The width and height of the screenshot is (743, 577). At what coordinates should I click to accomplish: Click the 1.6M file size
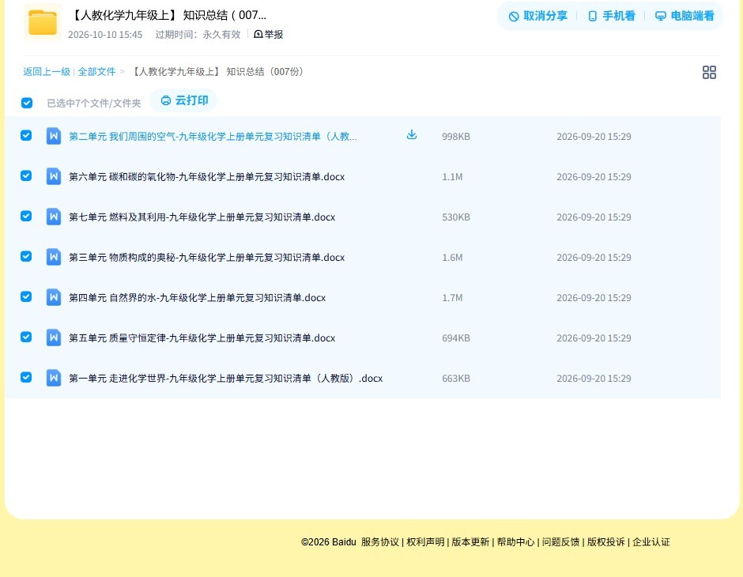point(452,257)
